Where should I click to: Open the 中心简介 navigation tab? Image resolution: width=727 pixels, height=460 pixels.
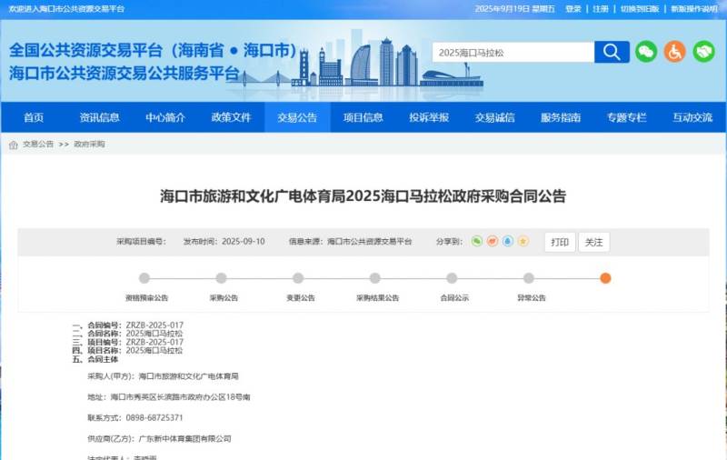tap(165, 117)
